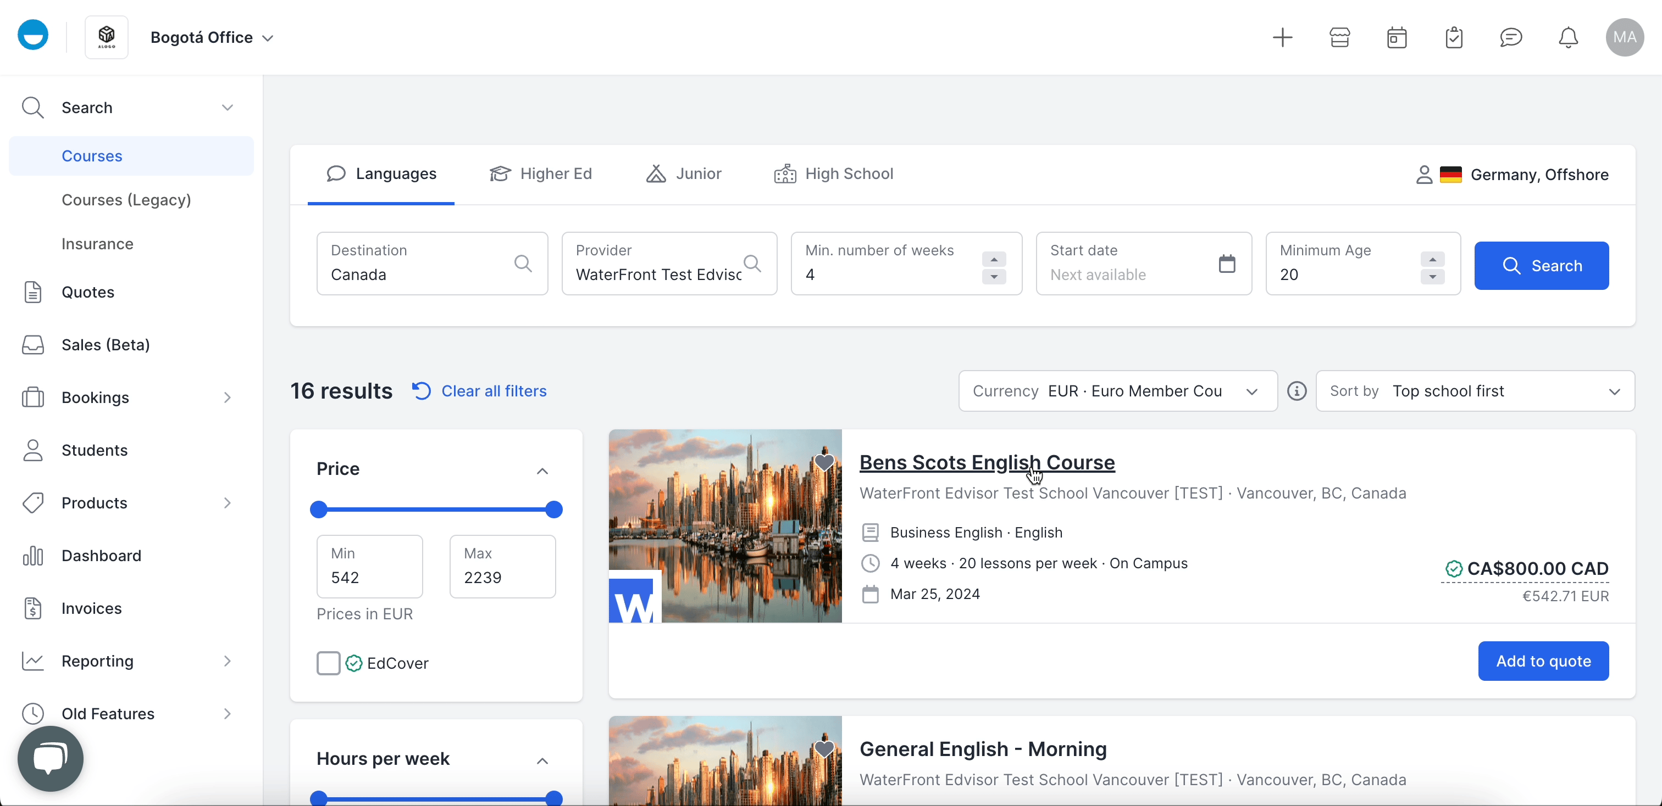Click the chat/messages icon in toolbar
The image size is (1662, 806).
click(1509, 37)
